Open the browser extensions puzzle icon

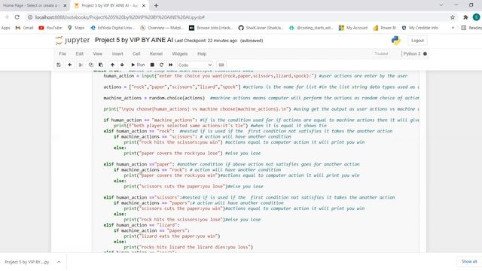tap(465, 17)
